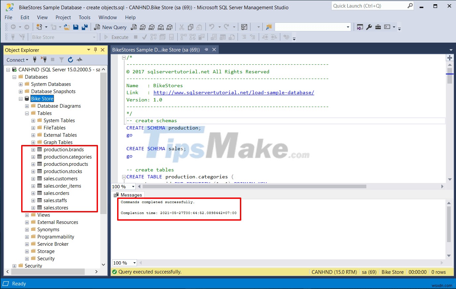Screen dimensions: 456x289
Task: Open the Analysis Services MDX Query icon
Action: [143, 27]
